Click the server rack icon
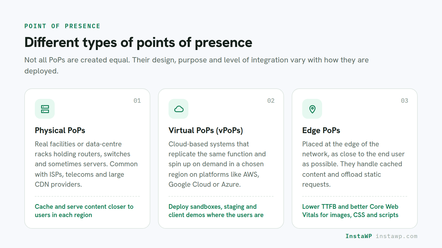 point(45,109)
